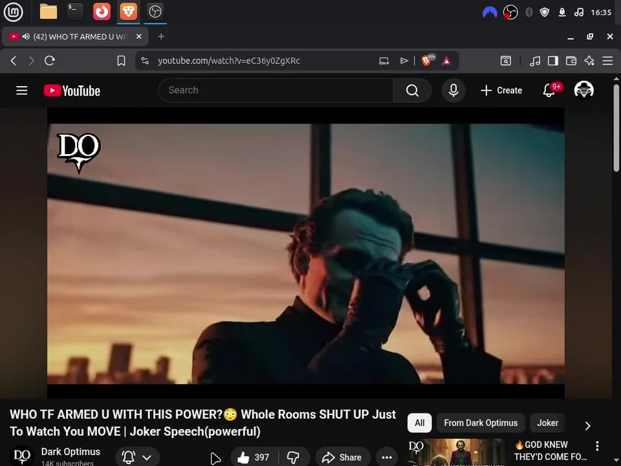Viewport: 621px width, 466px height.
Task: Open the Dark Optimus channel name link
Action: 71,452
